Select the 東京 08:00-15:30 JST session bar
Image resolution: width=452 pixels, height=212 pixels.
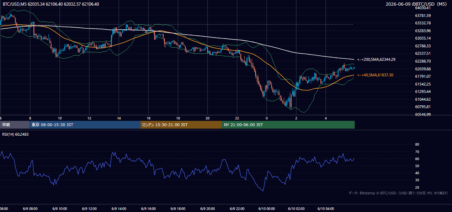tap(85, 125)
